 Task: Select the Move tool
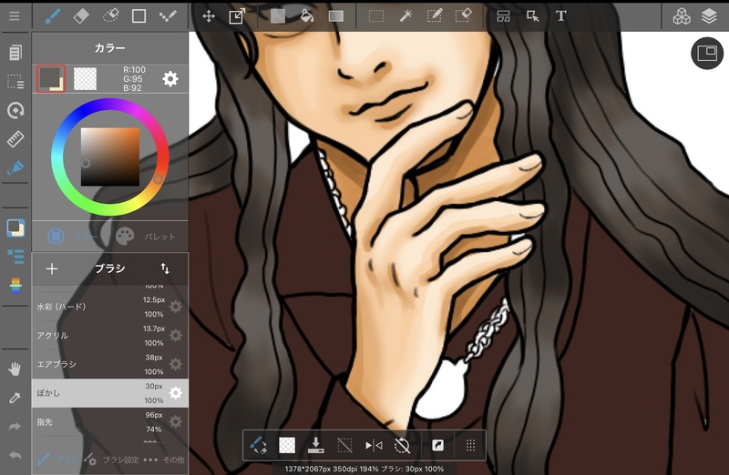pyautogui.click(x=209, y=16)
